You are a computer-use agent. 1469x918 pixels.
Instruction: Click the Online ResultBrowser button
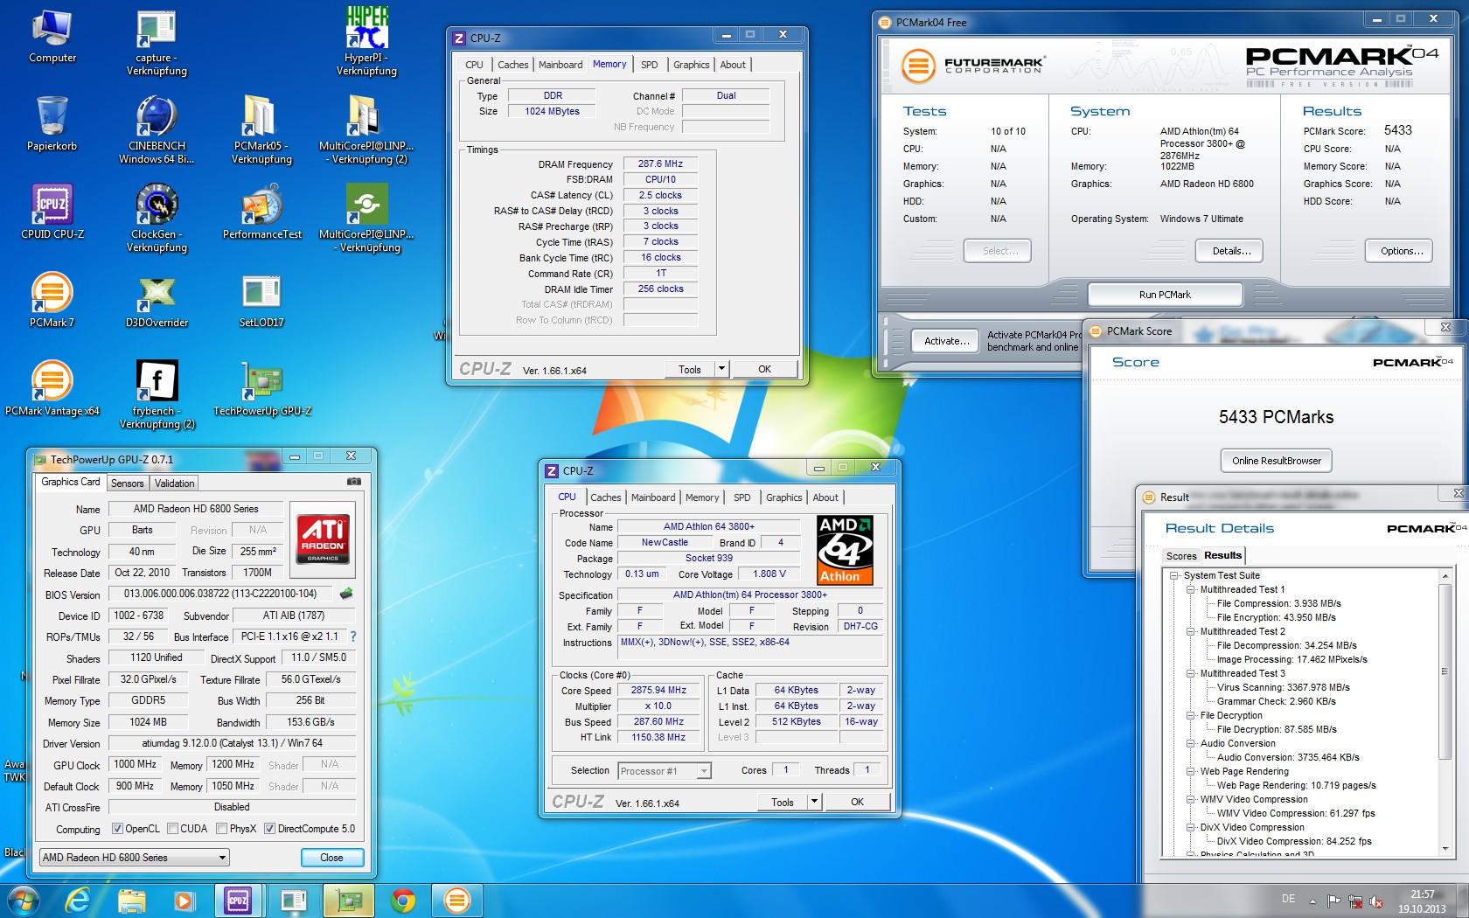point(1276,461)
